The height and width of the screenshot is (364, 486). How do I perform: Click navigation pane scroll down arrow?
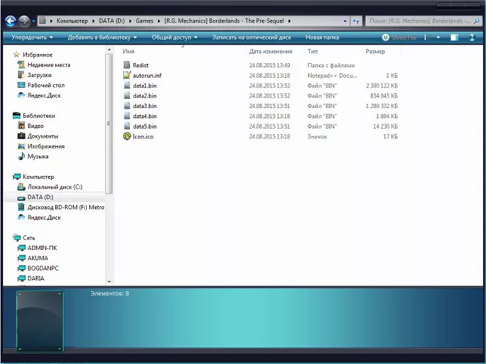coord(109,281)
